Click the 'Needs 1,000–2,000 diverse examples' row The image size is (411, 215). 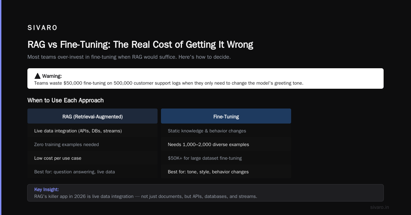(226, 144)
